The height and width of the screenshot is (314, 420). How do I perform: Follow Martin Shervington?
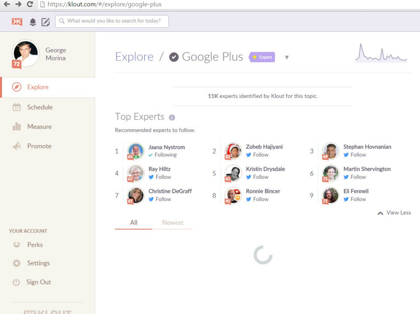click(355, 177)
